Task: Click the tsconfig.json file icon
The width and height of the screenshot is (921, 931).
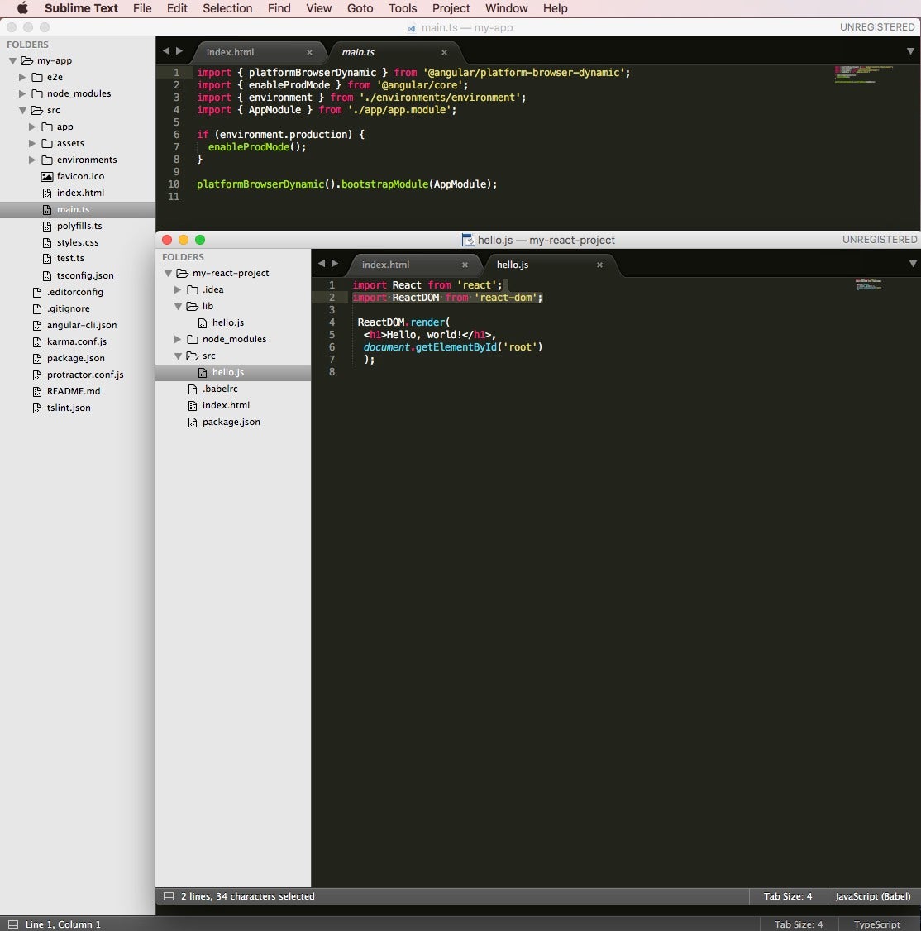Action: pos(47,275)
